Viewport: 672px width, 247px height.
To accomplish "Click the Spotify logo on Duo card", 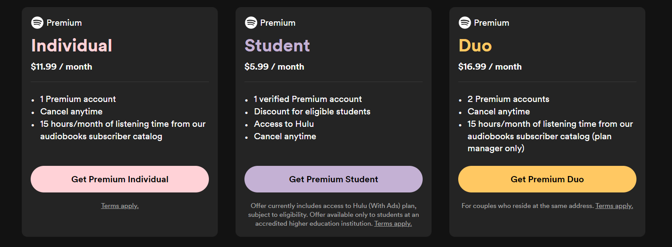I will click(x=465, y=23).
